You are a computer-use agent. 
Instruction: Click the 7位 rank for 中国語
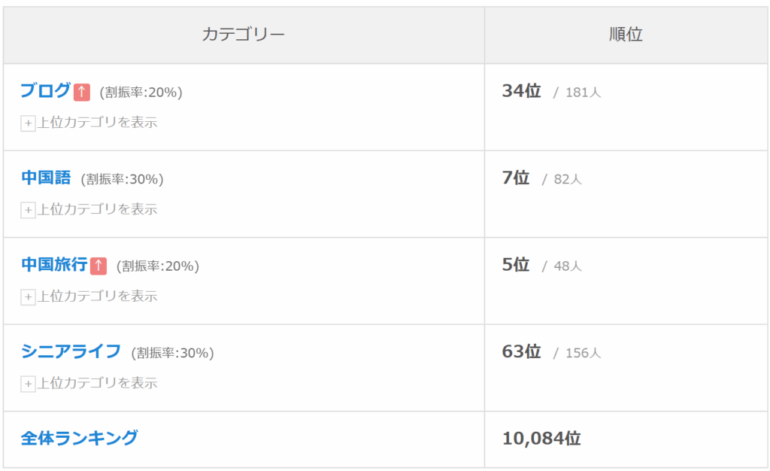(x=516, y=178)
